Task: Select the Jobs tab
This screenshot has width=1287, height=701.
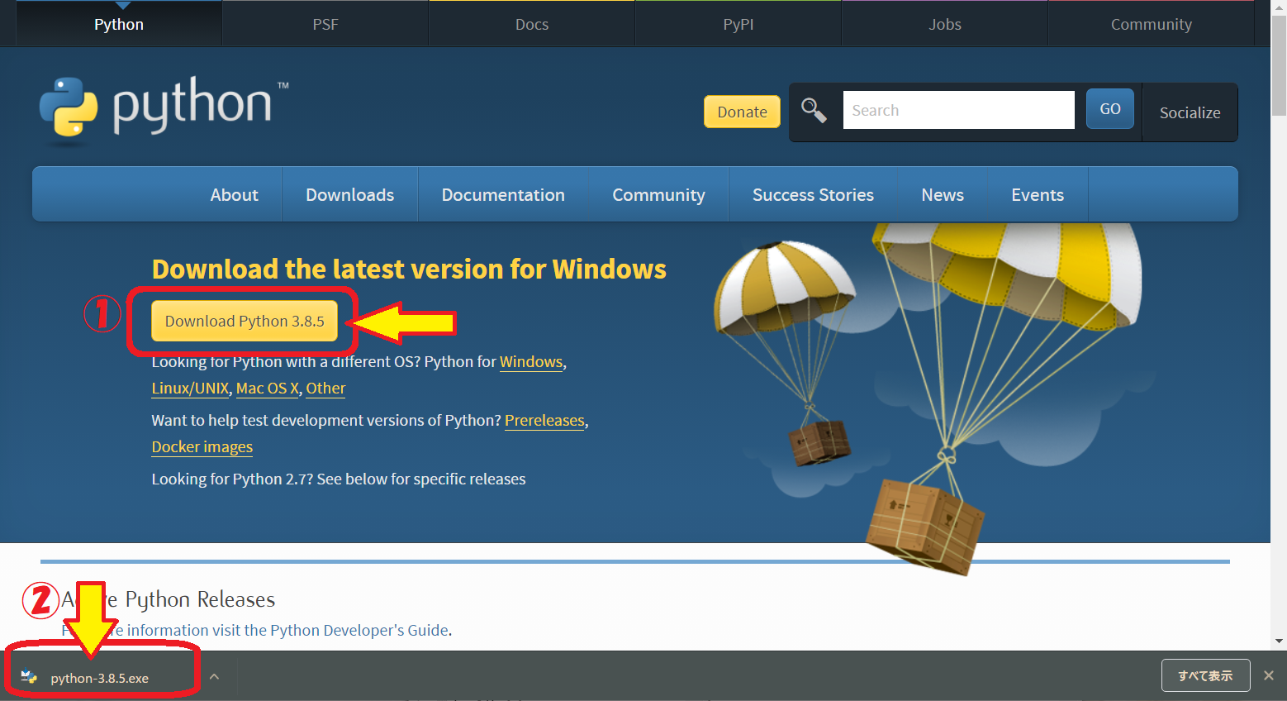Action: point(943,24)
